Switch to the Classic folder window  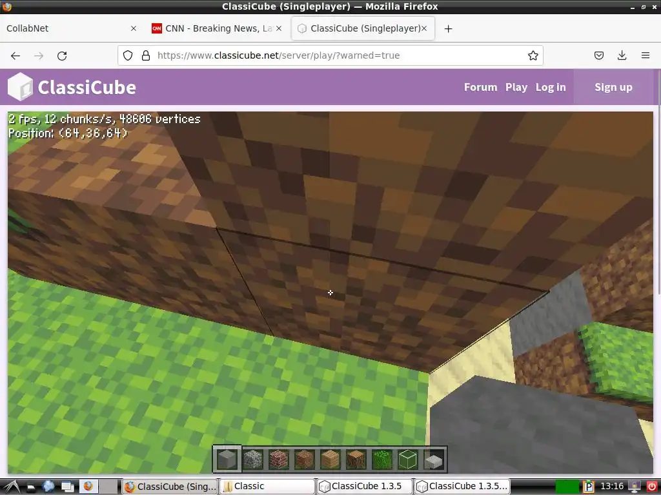(x=267, y=487)
